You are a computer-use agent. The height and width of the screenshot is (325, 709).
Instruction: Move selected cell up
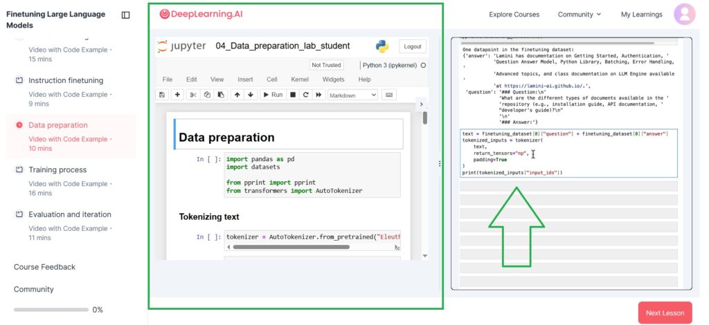tap(237, 95)
